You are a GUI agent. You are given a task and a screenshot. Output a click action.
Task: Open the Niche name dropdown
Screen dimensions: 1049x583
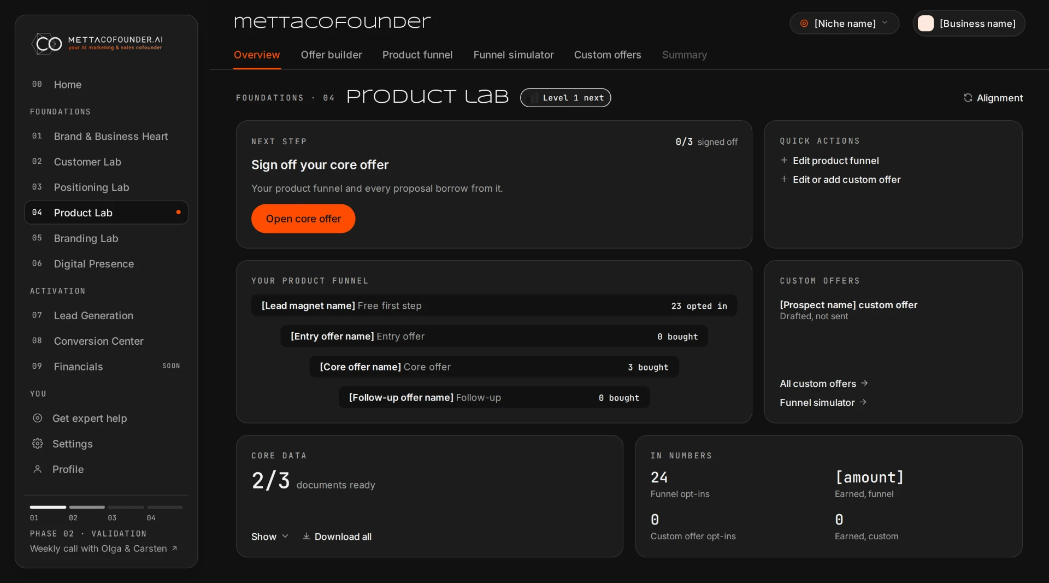(x=844, y=23)
